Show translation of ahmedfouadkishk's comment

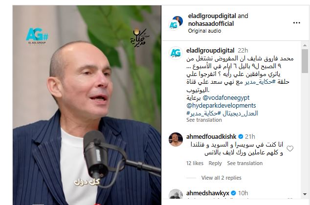[245, 163]
